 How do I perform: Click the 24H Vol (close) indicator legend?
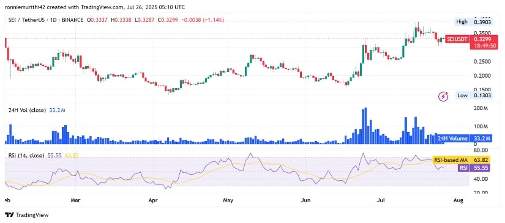[37, 110]
